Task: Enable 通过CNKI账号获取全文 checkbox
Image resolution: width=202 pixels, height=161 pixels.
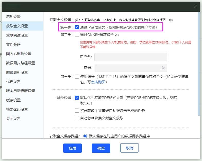Action: tap(77, 35)
